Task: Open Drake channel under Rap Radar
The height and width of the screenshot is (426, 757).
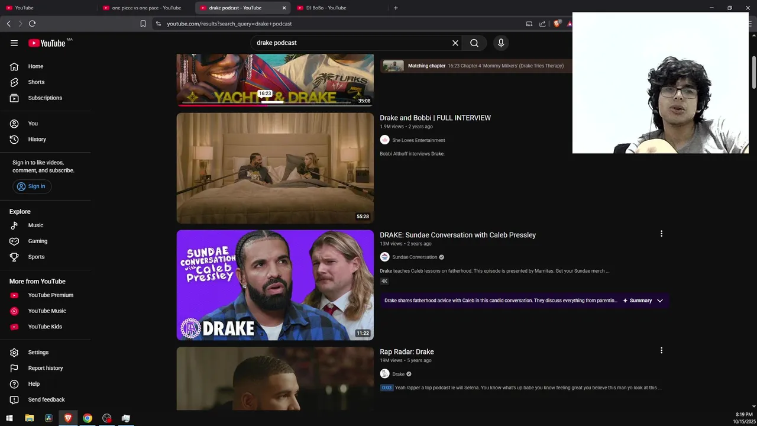Action: pyautogui.click(x=399, y=374)
